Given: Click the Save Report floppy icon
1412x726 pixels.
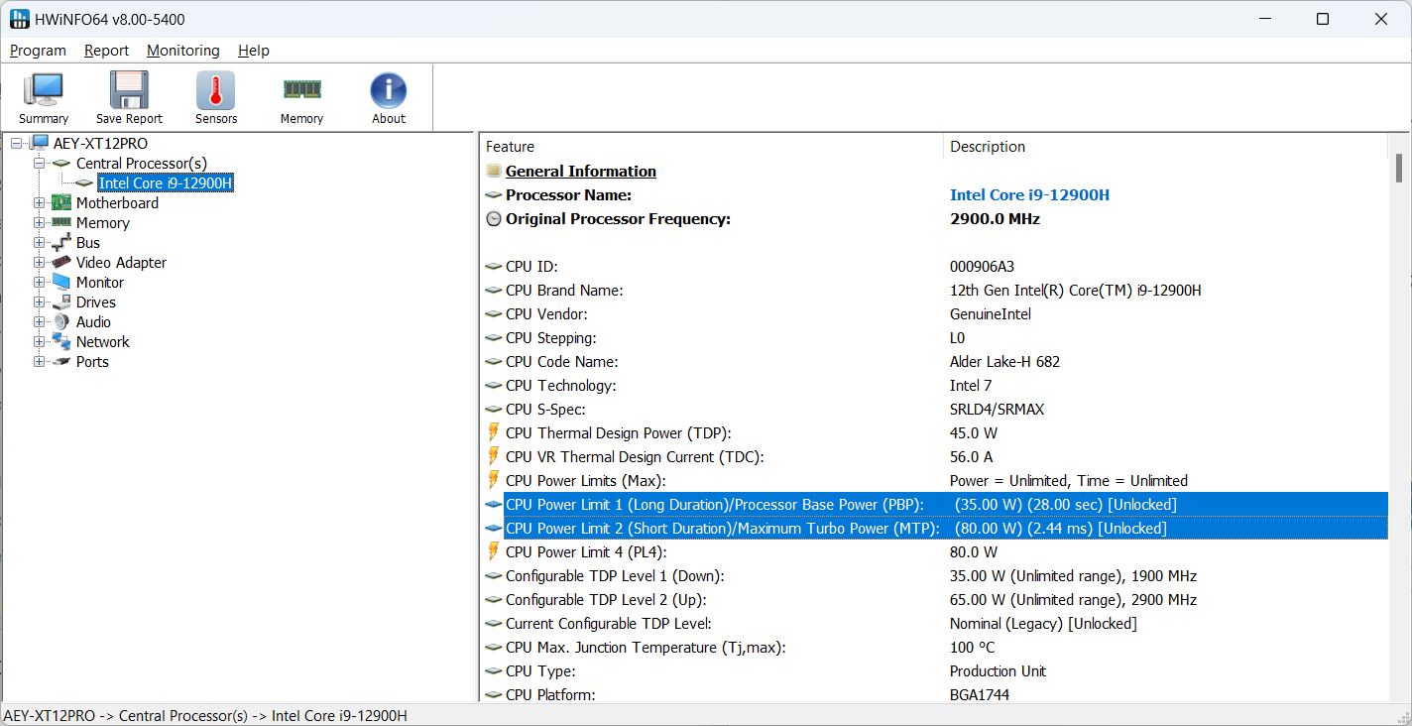Looking at the screenshot, I should click(129, 90).
